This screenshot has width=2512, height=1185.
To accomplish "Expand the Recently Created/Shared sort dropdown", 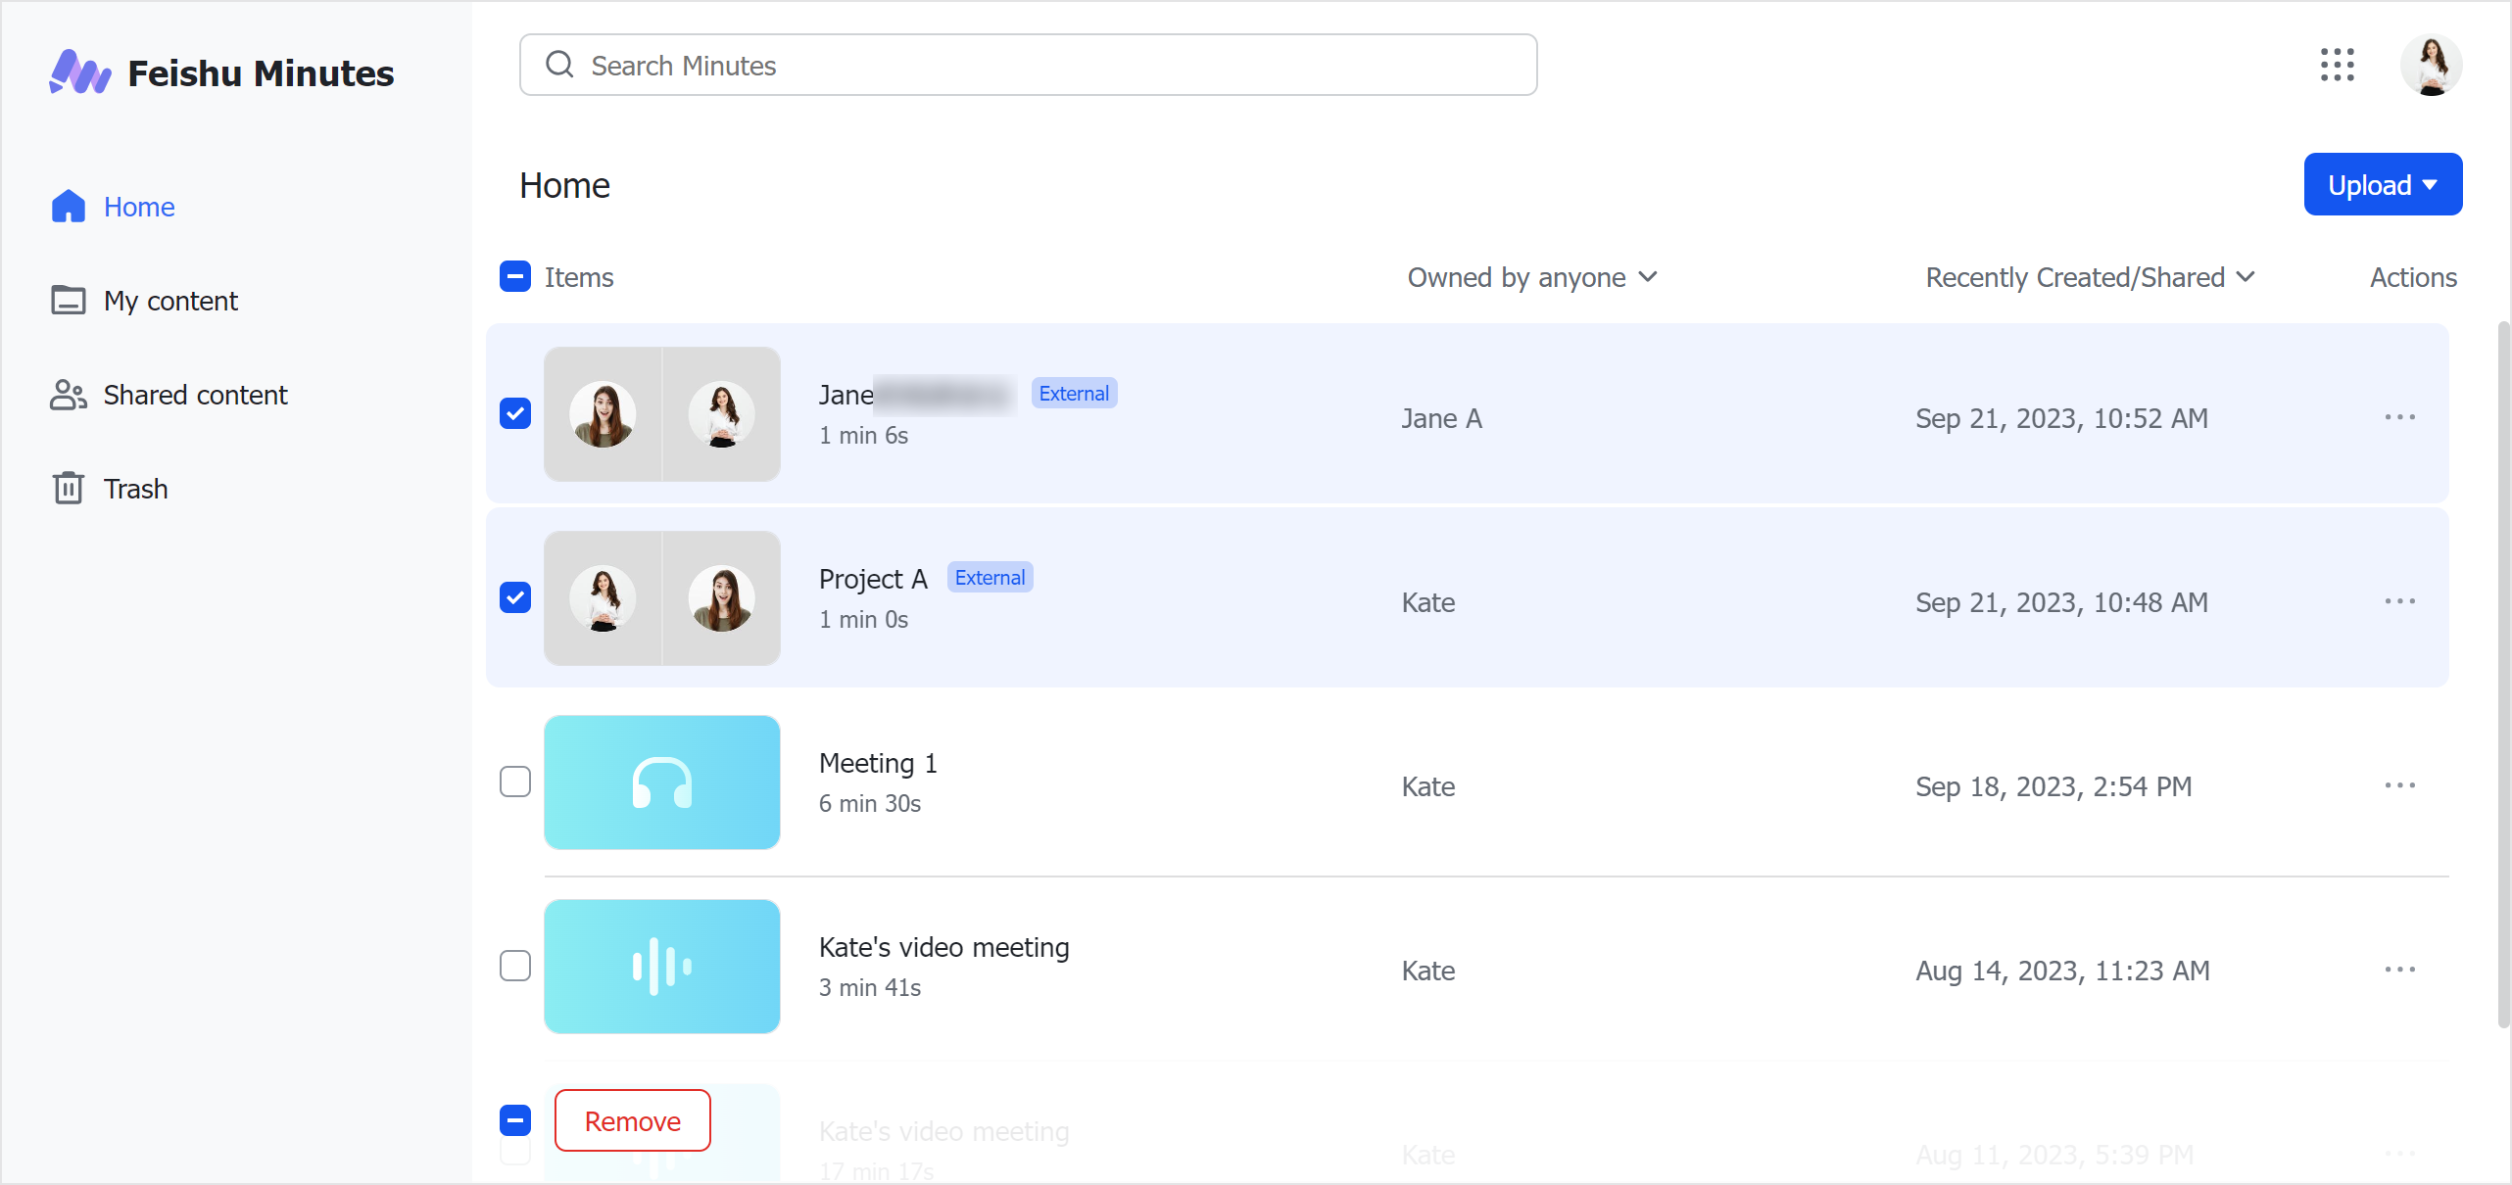I will pyautogui.click(x=2091, y=277).
